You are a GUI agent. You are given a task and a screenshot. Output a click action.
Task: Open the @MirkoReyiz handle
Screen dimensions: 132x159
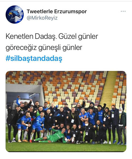tap(42, 18)
